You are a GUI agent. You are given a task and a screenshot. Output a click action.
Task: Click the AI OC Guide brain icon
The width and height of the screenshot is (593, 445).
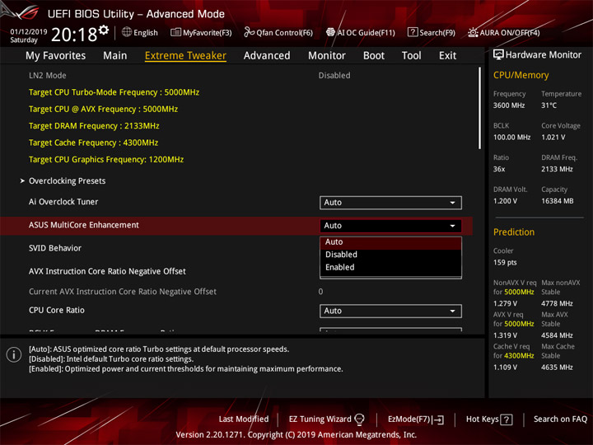(x=330, y=32)
